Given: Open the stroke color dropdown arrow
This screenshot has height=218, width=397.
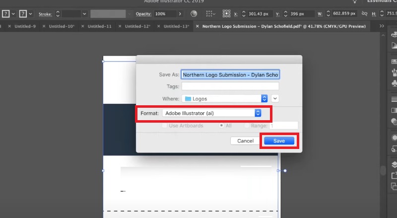Looking at the screenshot, I should (30, 14).
